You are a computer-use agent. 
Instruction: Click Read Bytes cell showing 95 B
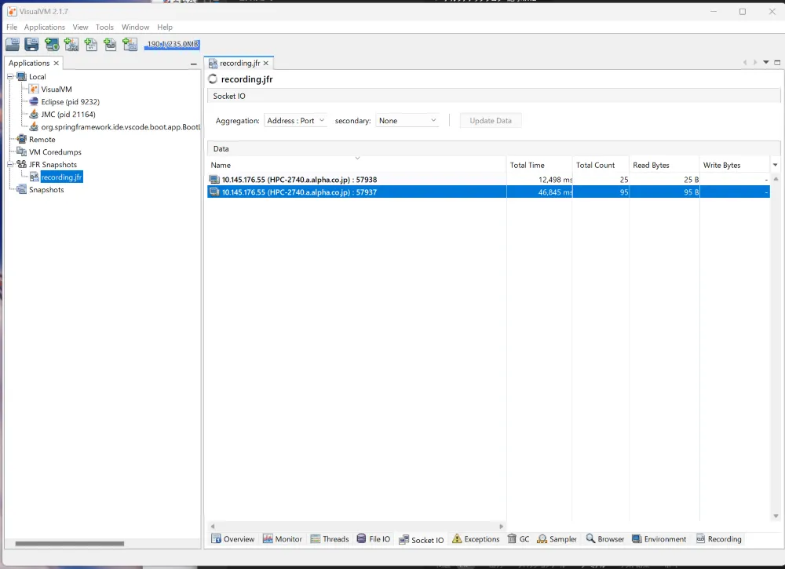click(664, 191)
